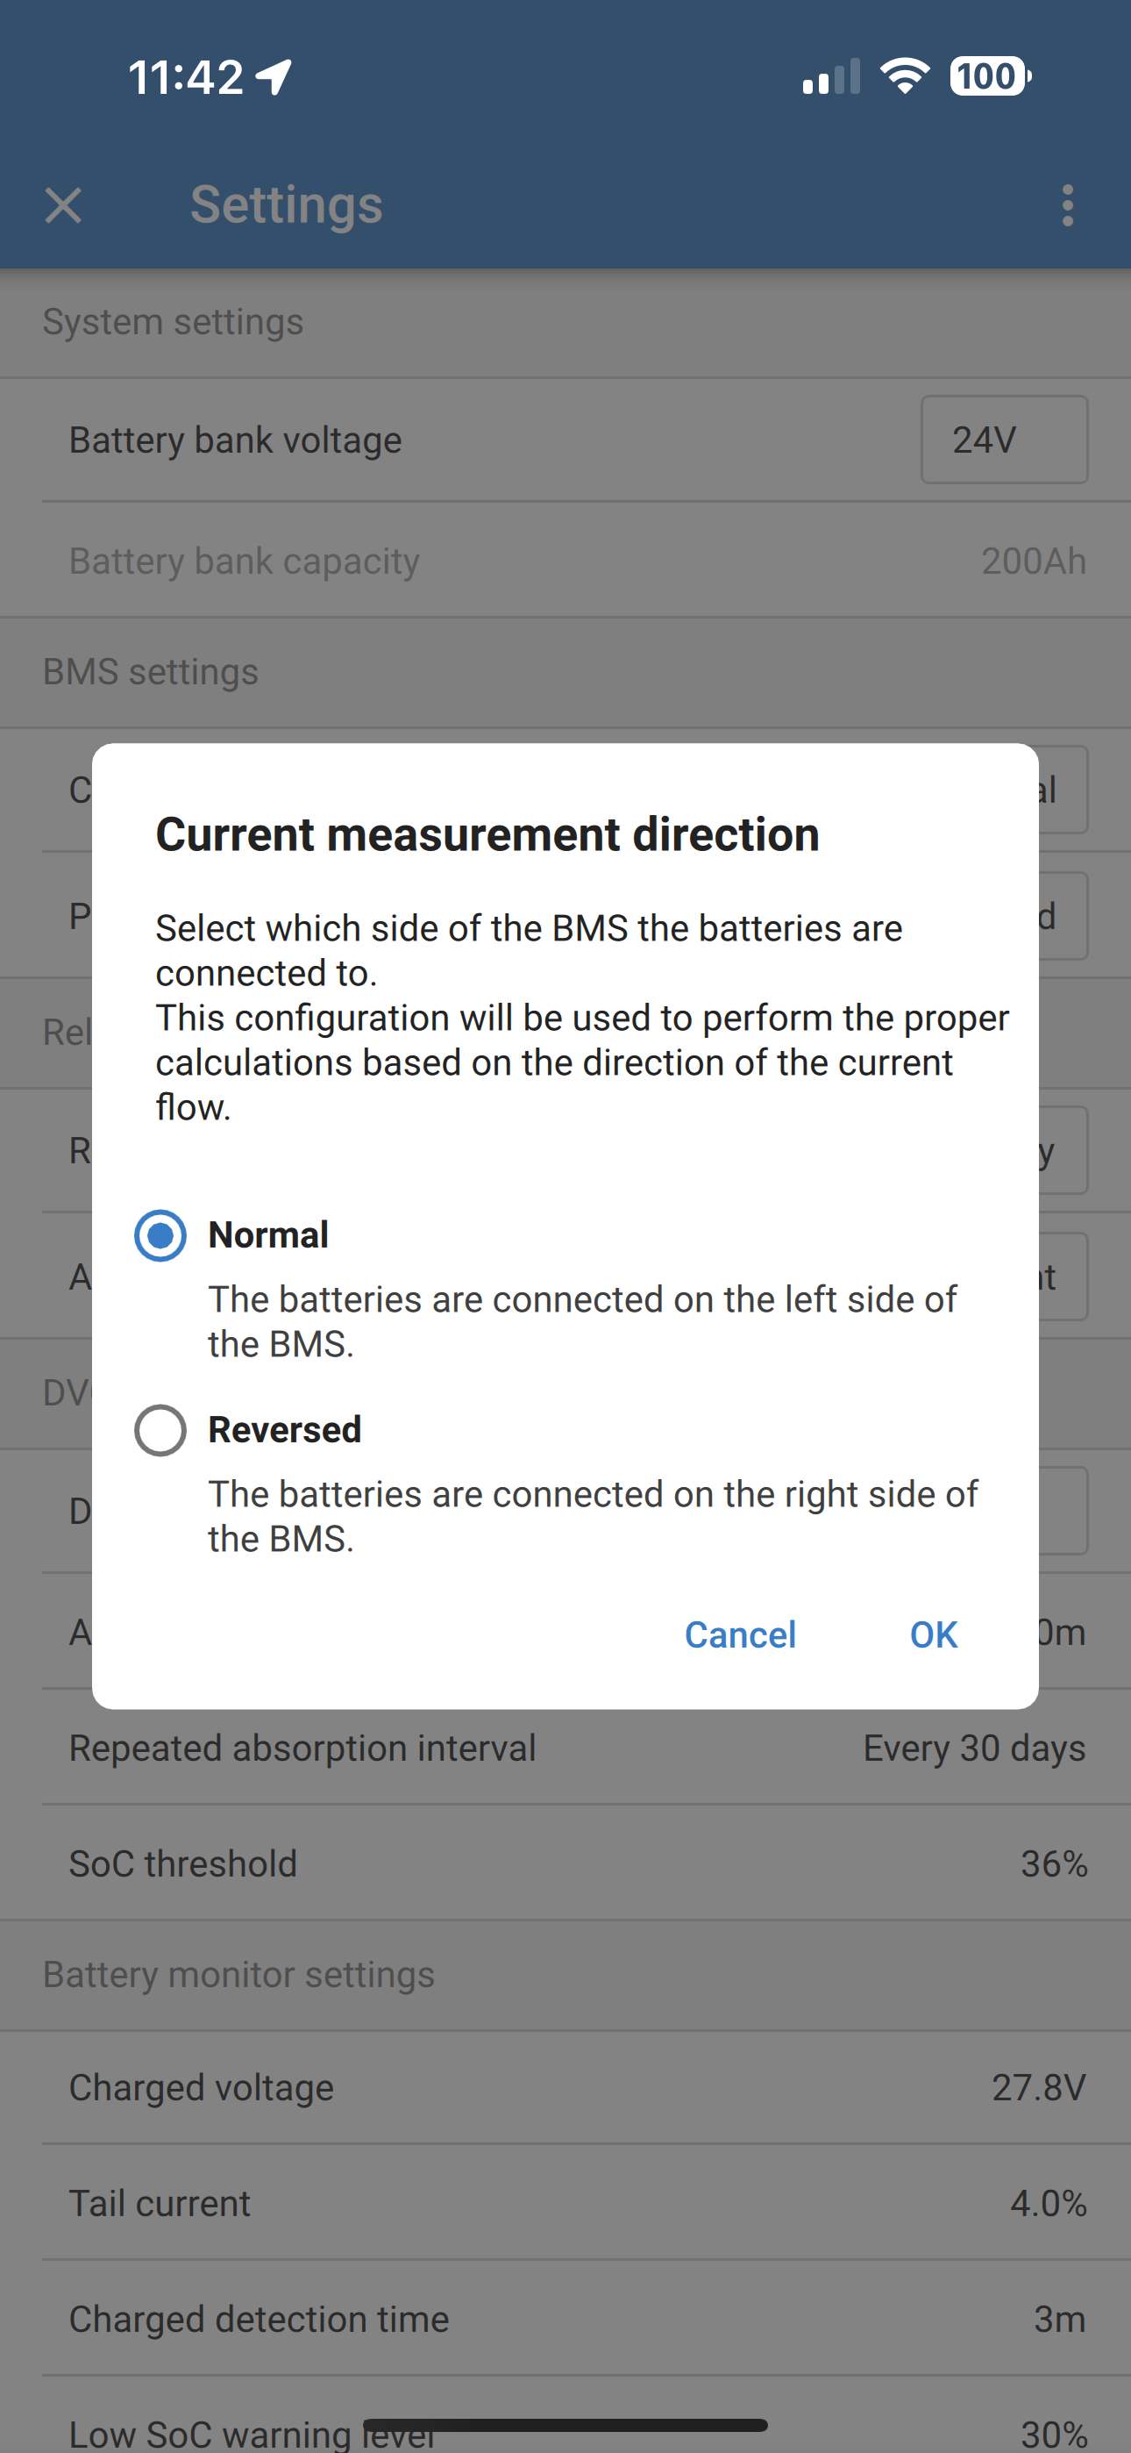Open the Battery bank voltage 24V selector

1002,440
